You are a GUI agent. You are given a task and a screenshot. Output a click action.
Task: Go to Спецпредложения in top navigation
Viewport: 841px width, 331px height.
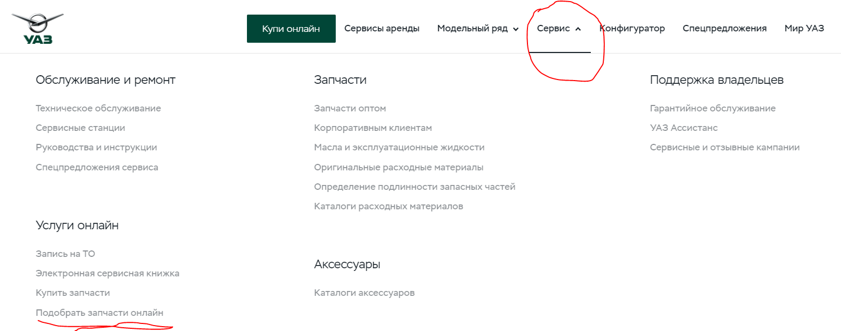point(724,29)
